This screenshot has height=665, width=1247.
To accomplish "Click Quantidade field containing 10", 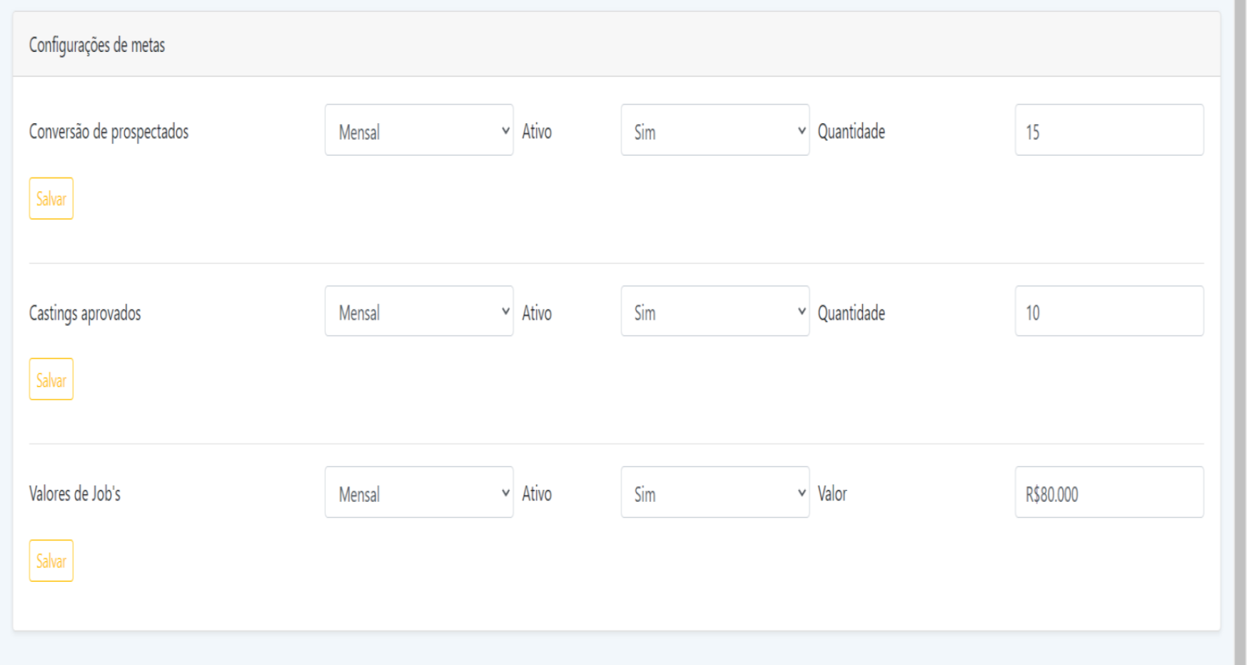I will tap(1109, 311).
